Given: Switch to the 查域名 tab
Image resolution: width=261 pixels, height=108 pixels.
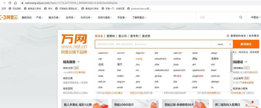Looking at the screenshot, I should (99, 36).
